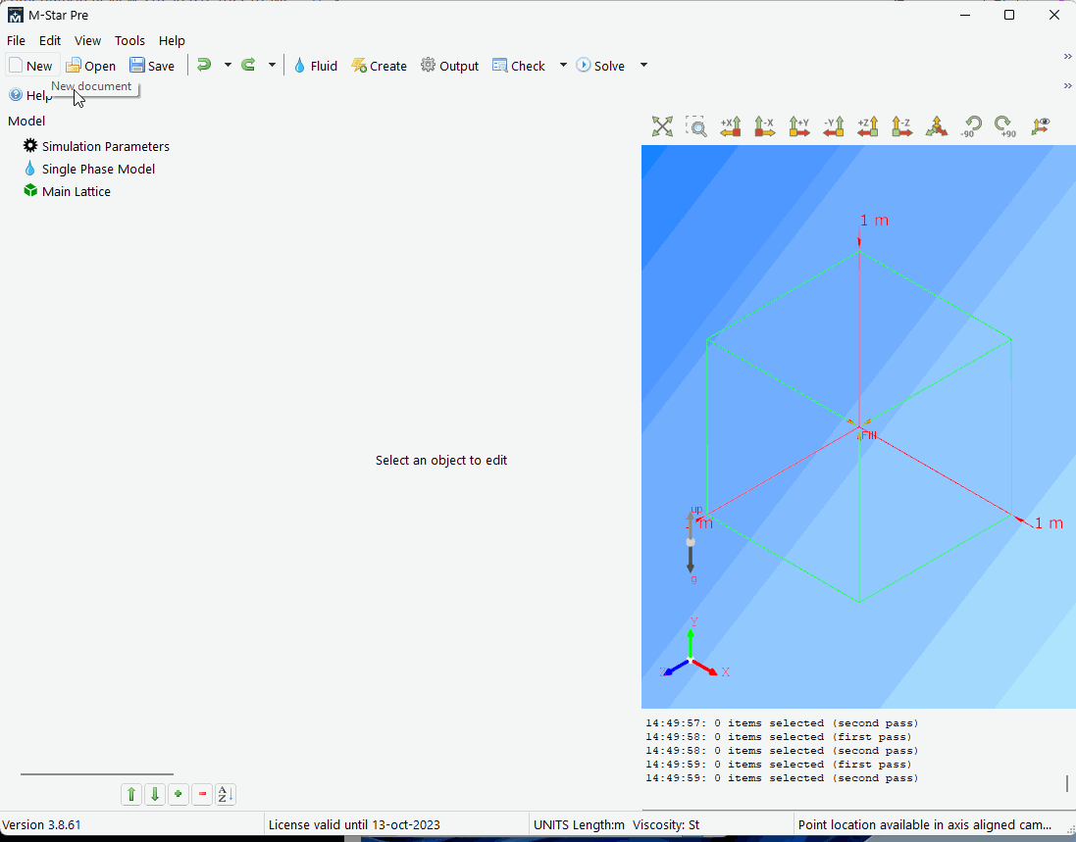Expand hidden toolbar items via top chevron
The height and width of the screenshot is (842, 1076).
click(1067, 56)
